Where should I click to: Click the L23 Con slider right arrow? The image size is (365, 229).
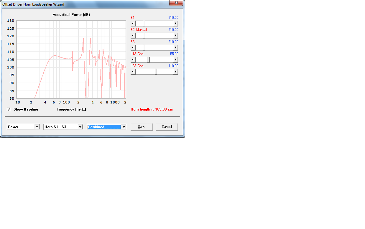(176, 72)
